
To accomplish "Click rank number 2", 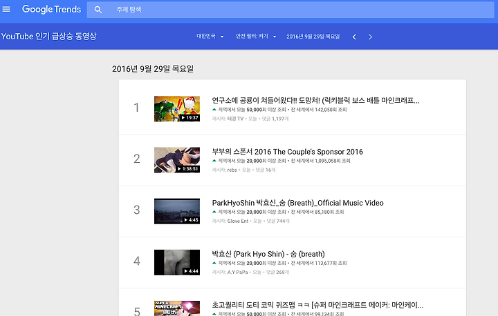I will pos(136,159).
